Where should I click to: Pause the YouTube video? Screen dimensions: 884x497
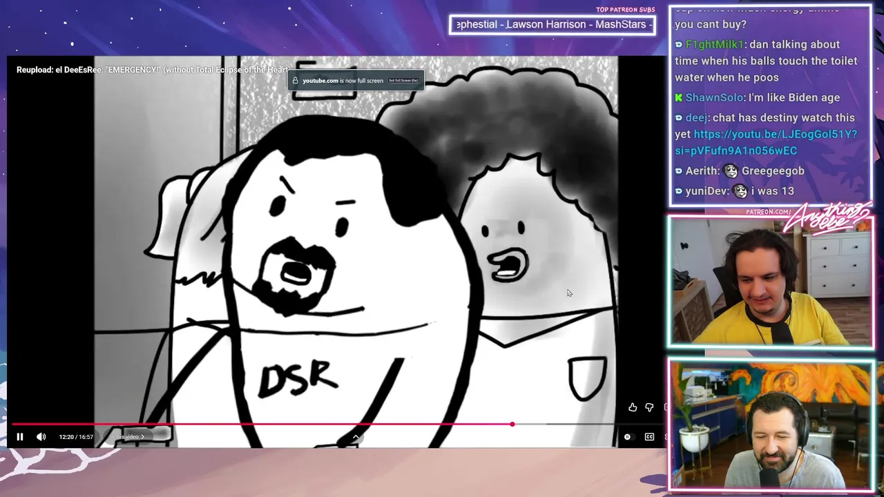20,437
